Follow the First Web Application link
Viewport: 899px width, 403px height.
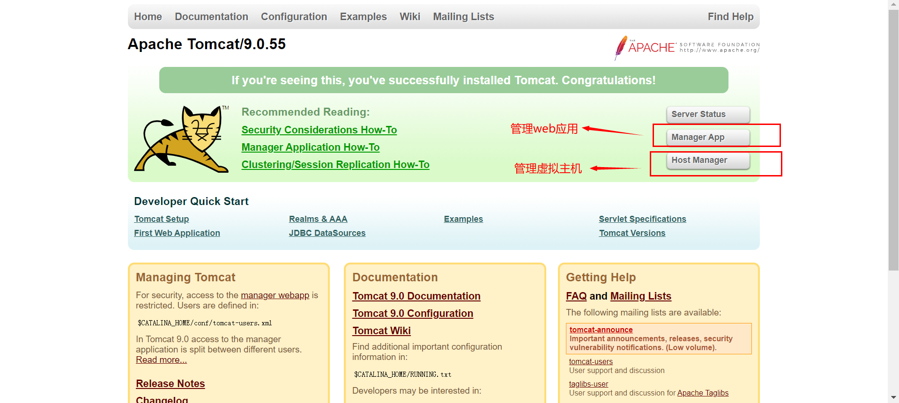click(x=177, y=233)
